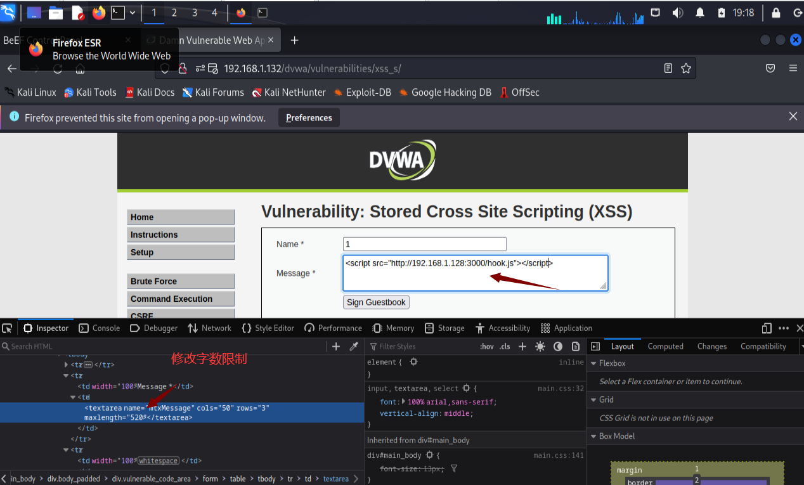Image resolution: width=804 pixels, height=485 pixels.
Task: Switch to the Console tab
Action: [x=100, y=328]
